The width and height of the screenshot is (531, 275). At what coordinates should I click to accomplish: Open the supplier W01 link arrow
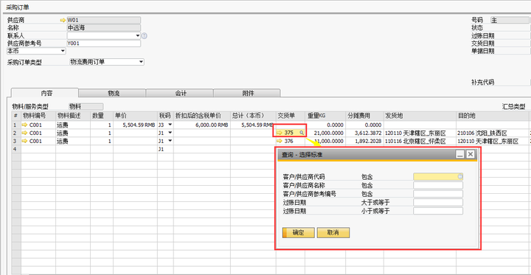(x=63, y=21)
